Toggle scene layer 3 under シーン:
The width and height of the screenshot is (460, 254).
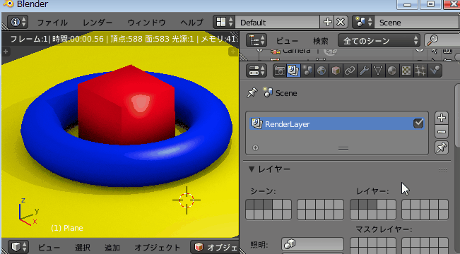point(268,205)
